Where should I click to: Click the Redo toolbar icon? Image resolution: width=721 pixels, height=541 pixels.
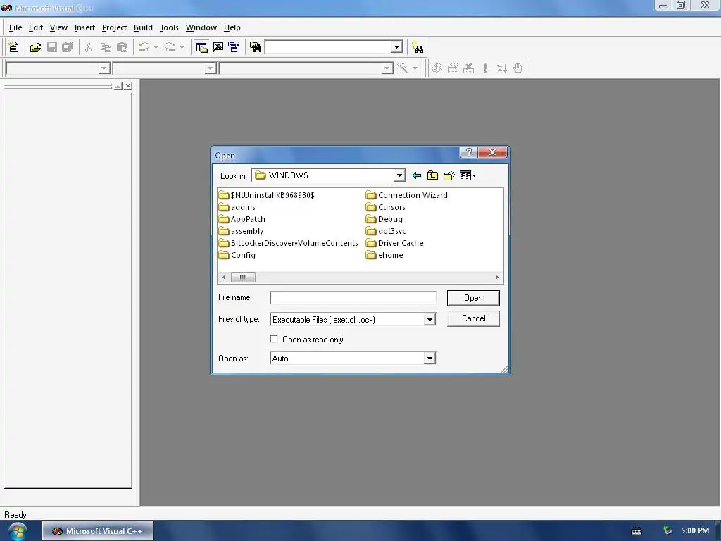pyautogui.click(x=170, y=47)
